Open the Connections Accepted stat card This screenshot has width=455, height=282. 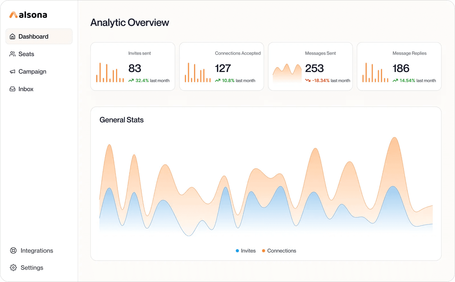click(x=221, y=67)
